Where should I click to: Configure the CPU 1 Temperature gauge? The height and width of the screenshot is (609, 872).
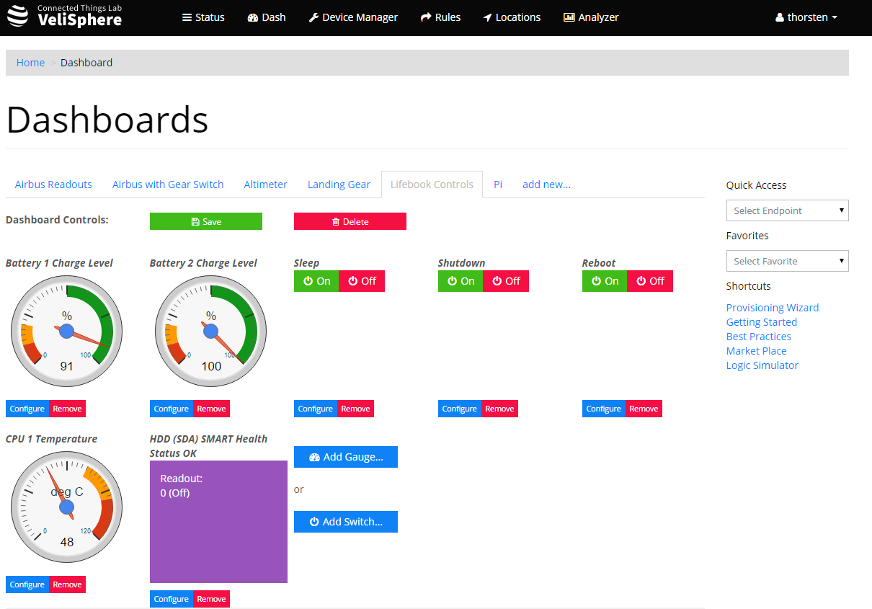tap(27, 584)
